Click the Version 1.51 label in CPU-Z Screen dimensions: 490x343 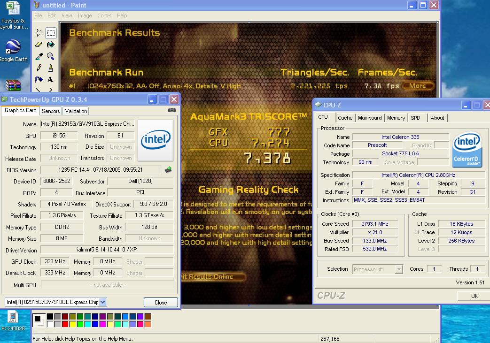[x=470, y=282]
